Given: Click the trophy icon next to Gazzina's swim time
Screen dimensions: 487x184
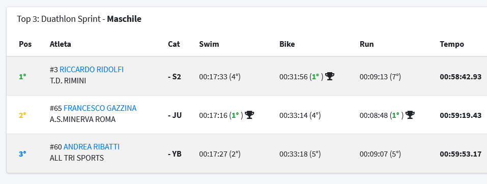Looking at the screenshot, I should tap(249, 115).
